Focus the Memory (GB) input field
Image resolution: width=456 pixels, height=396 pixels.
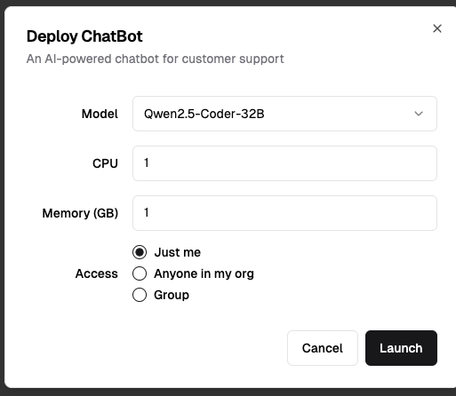pos(284,213)
